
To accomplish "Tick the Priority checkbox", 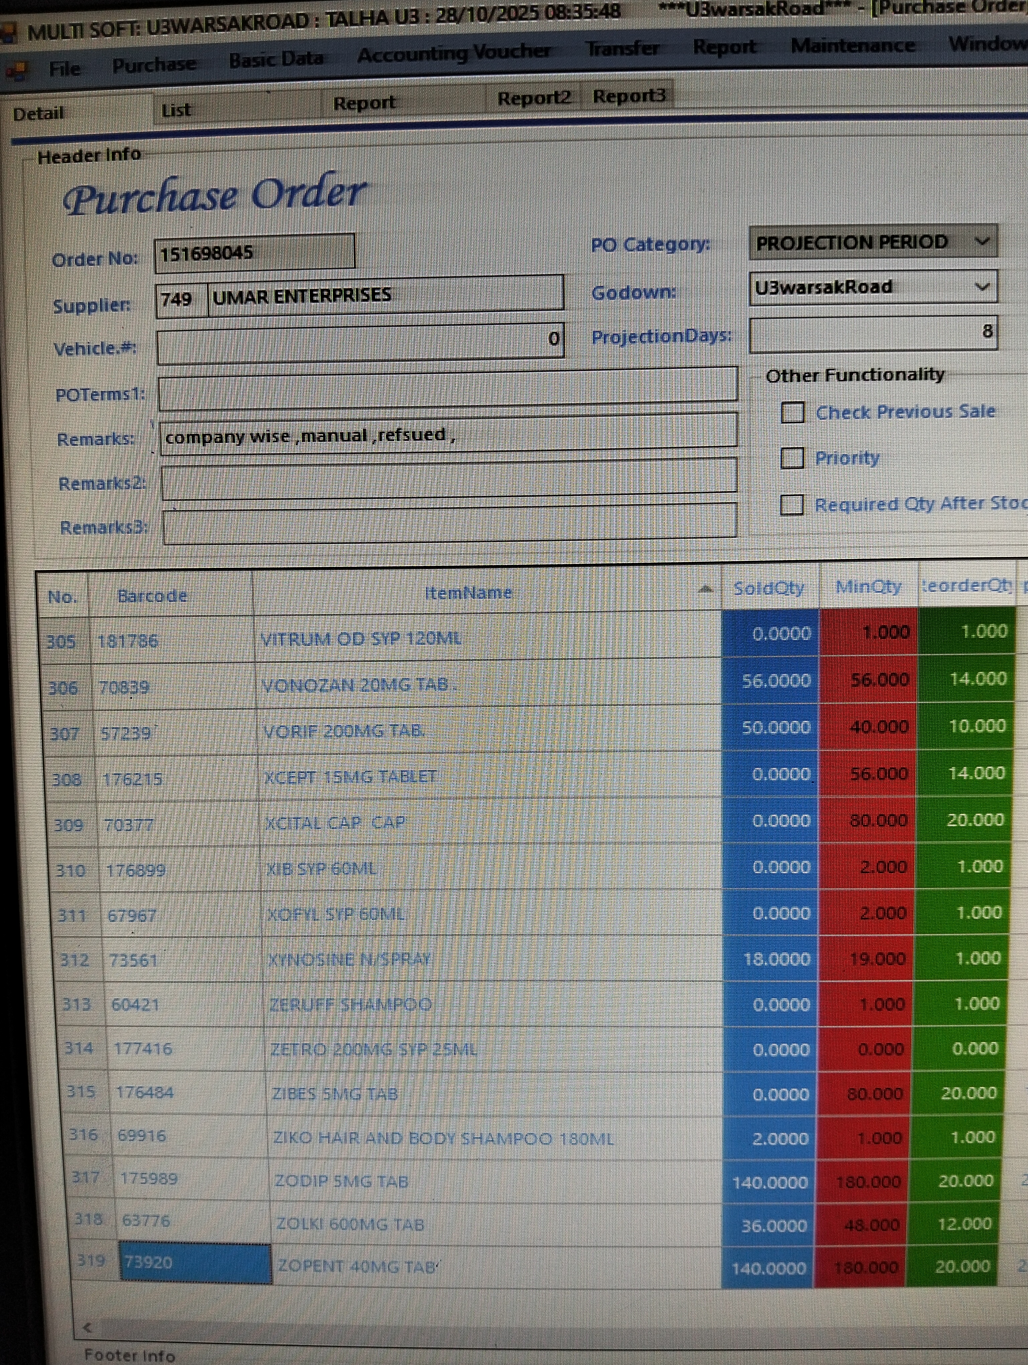I will [x=792, y=458].
